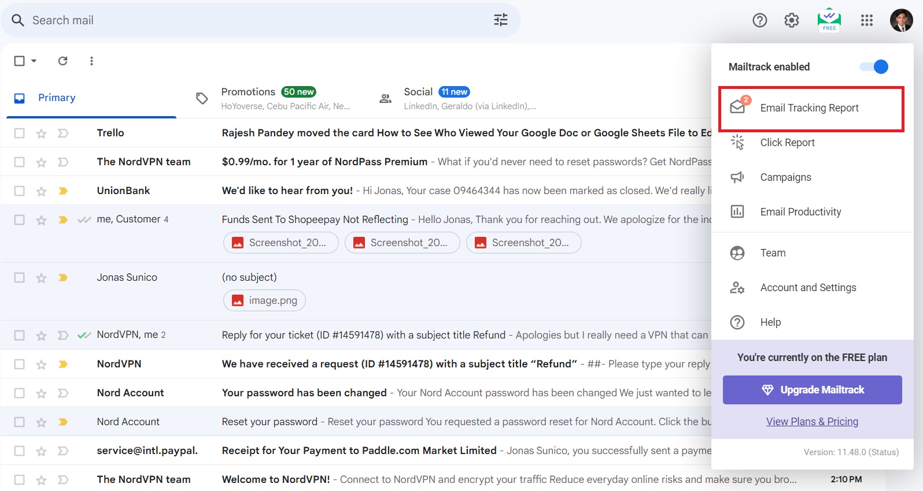Click the Click Report cursor icon

point(737,142)
